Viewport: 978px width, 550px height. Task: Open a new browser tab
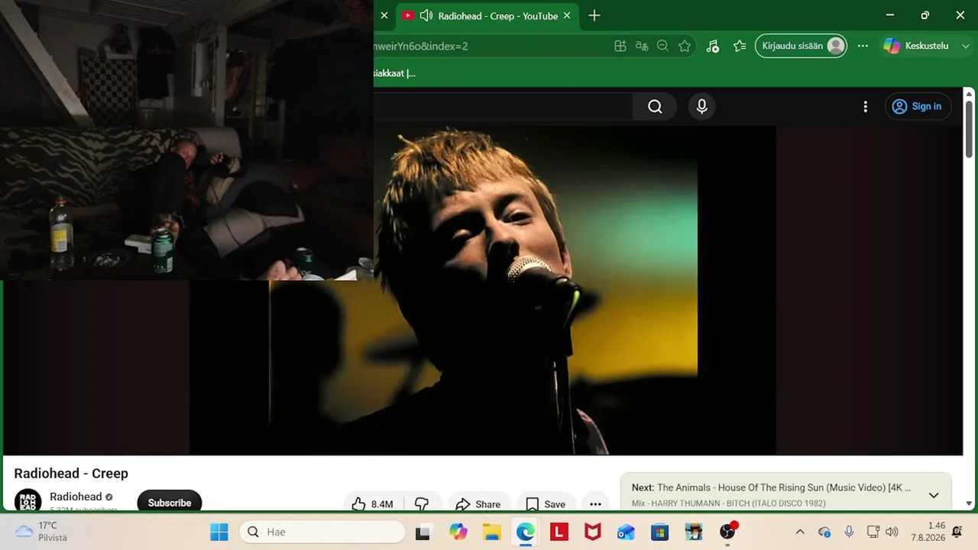click(x=594, y=15)
